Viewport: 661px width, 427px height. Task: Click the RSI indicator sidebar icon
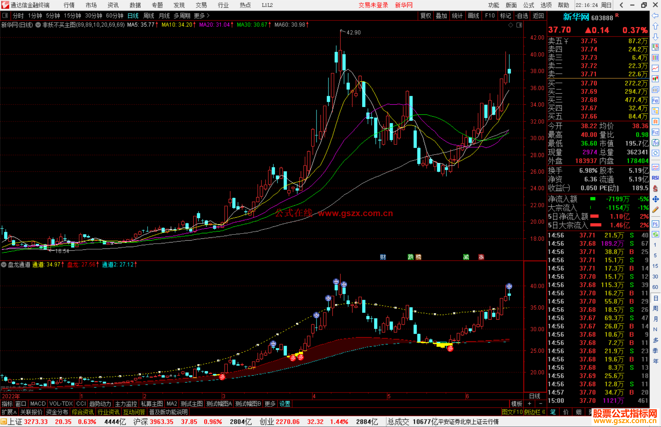[x=655, y=178]
